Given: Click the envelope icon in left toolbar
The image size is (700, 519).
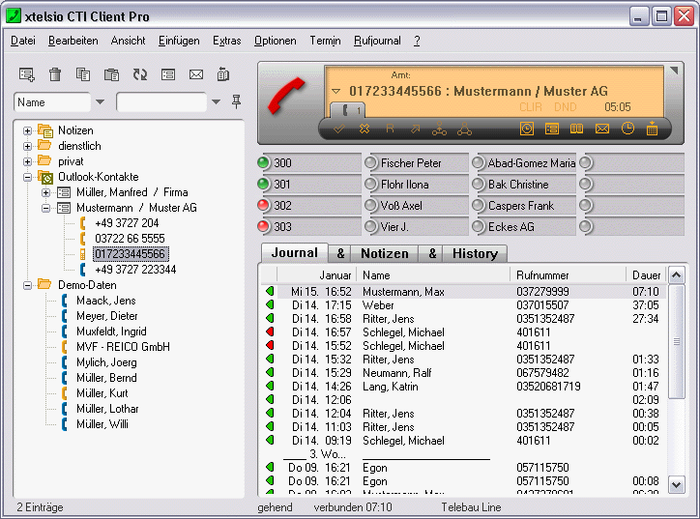Looking at the screenshot, I should click(x=196, y=74).
